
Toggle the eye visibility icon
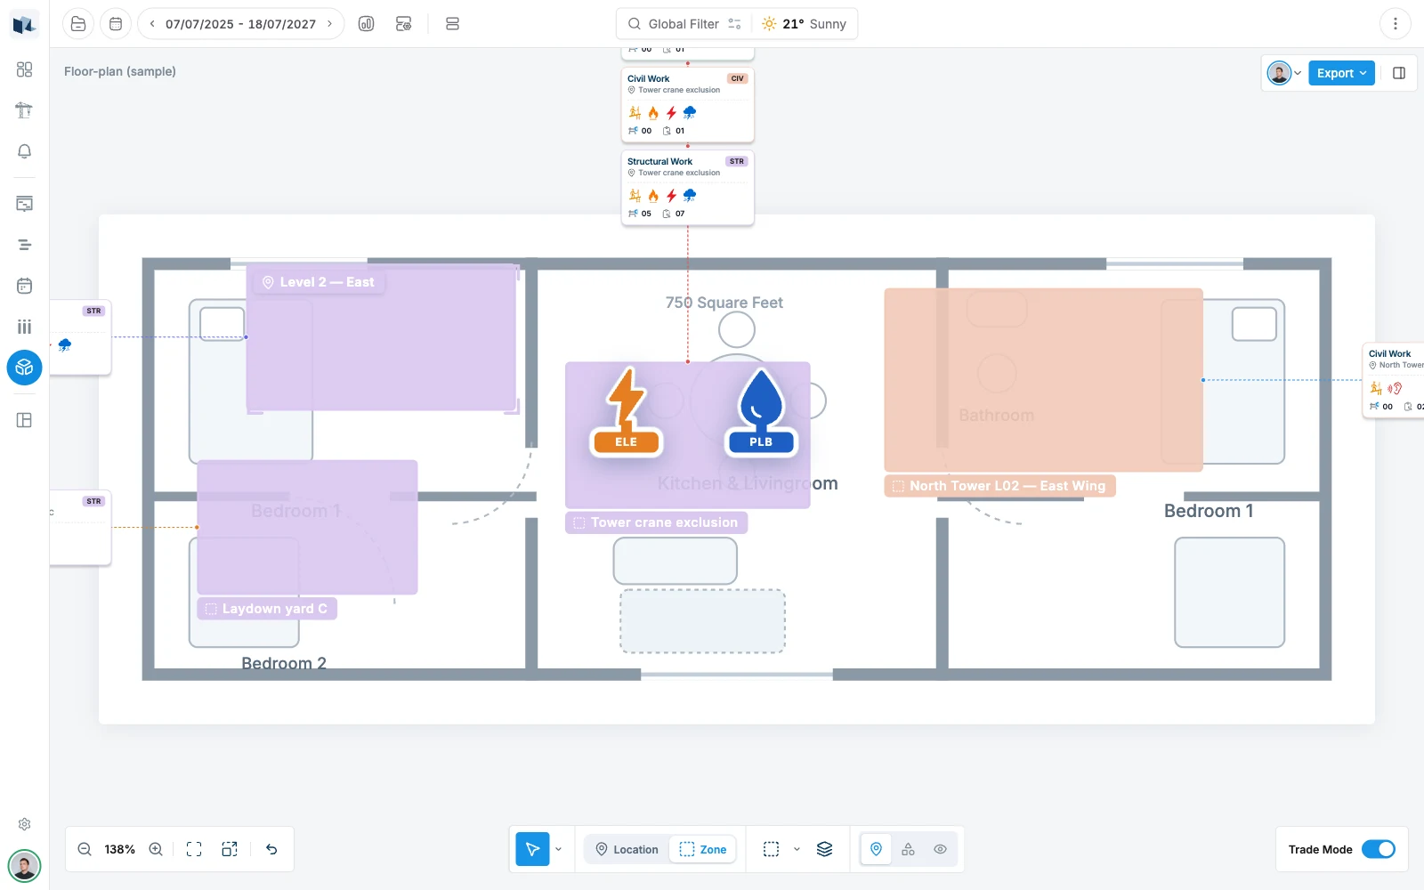pyautogui.click(x=940, y=849)
